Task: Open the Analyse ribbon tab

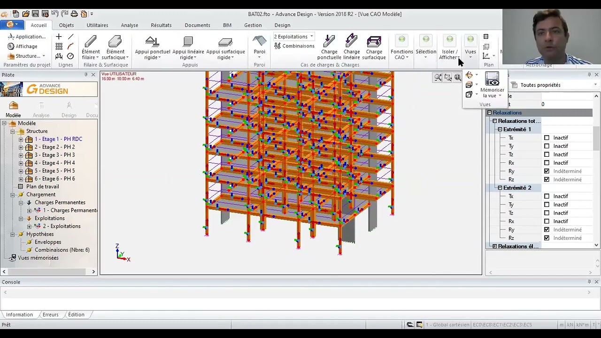Action: (x=130, y=25)
